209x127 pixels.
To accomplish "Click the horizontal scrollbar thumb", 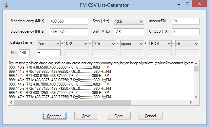I will click(72, 102).
